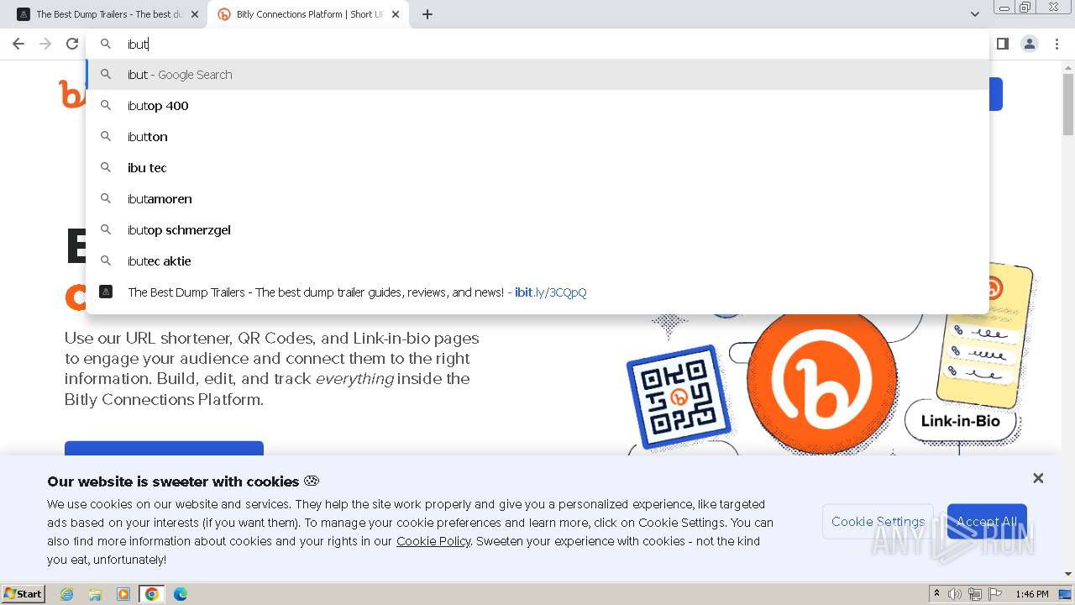Accept All cookies
The image size is (1075, 605).
click(987, 522)
